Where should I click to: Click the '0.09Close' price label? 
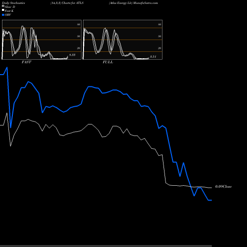tap(223, 187)
